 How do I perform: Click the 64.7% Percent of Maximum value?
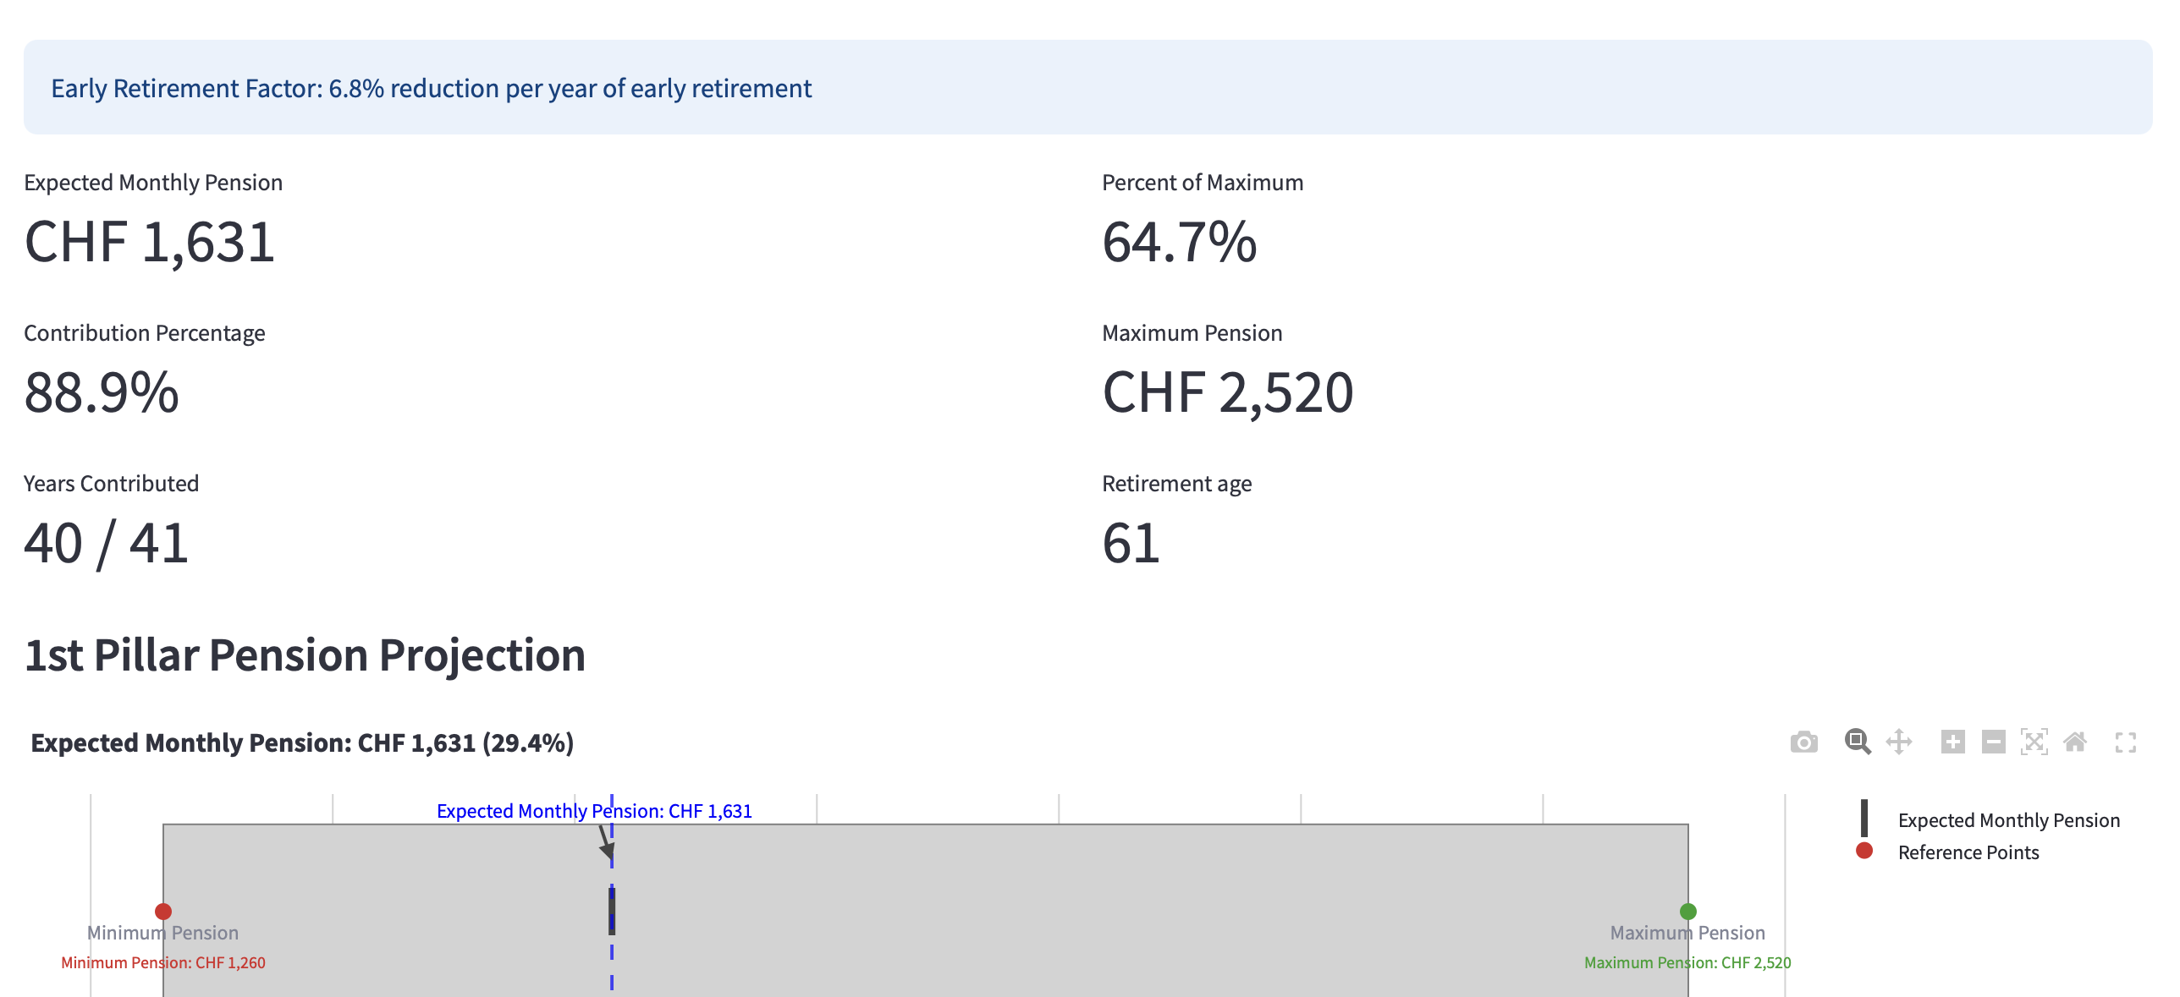coord(1179,243)
